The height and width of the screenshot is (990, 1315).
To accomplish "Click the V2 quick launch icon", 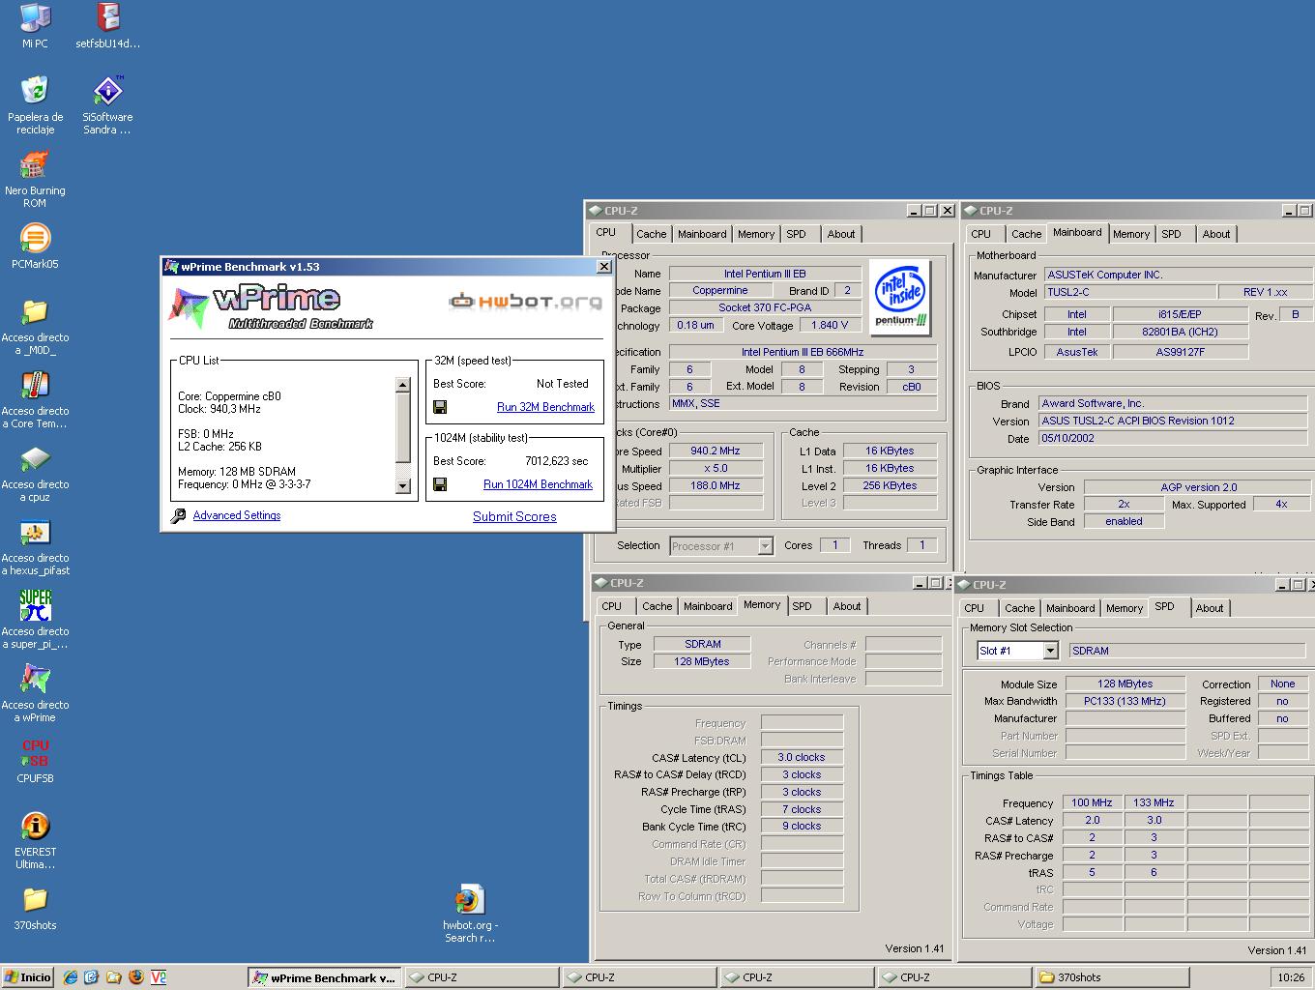I will click(159, 977).
